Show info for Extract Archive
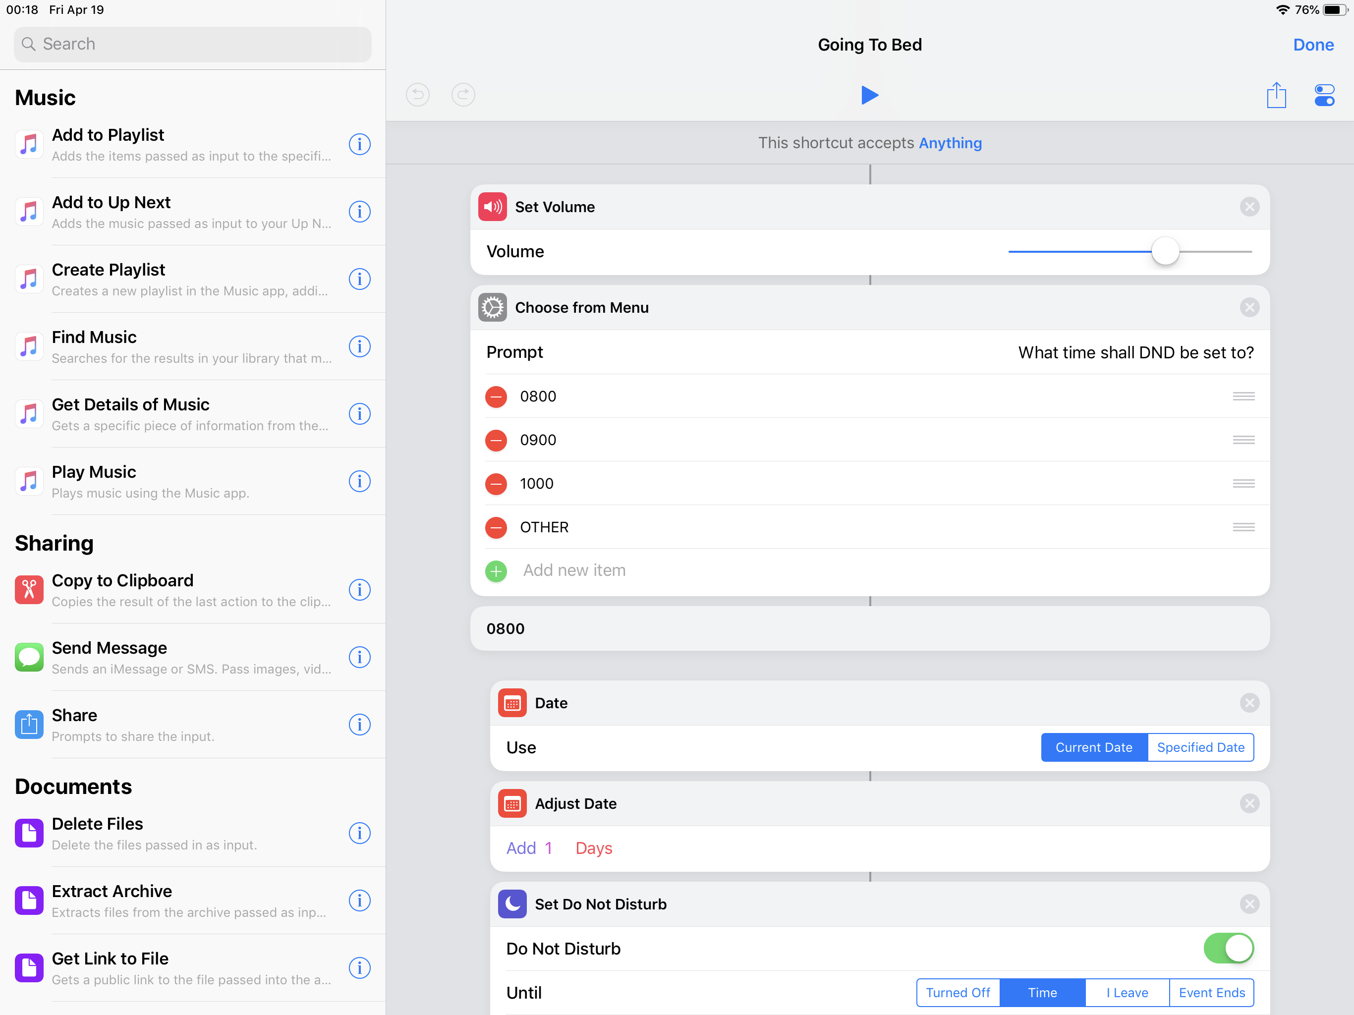Viewport: 1354px width, 1015px height. (359, 901)
